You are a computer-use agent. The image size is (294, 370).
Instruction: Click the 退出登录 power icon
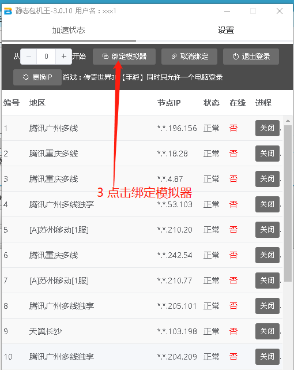click(236, 57)
